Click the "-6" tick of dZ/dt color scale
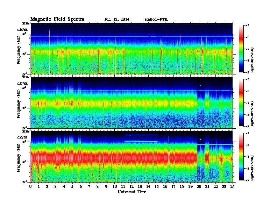 (x=248, y=145)
